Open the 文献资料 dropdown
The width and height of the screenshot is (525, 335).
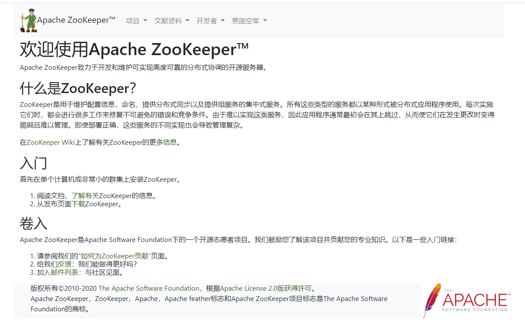point(172,21)
